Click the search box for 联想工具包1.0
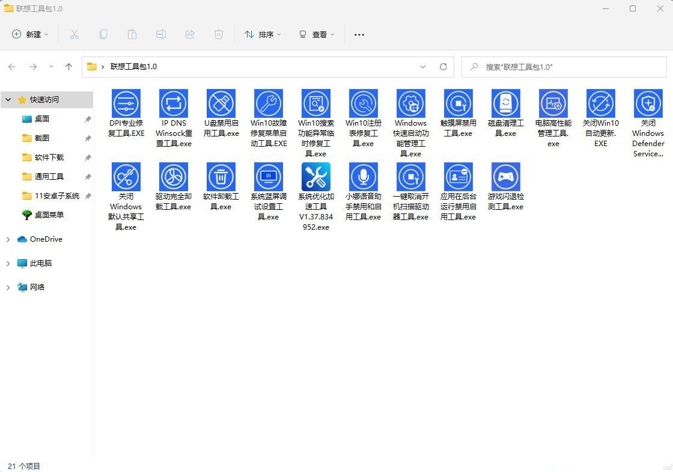 pyautogui.click(x=564, y=67)
